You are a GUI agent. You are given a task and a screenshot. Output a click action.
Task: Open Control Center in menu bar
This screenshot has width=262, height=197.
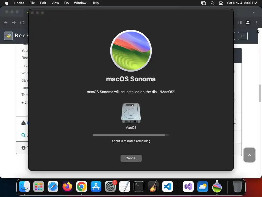221,3
